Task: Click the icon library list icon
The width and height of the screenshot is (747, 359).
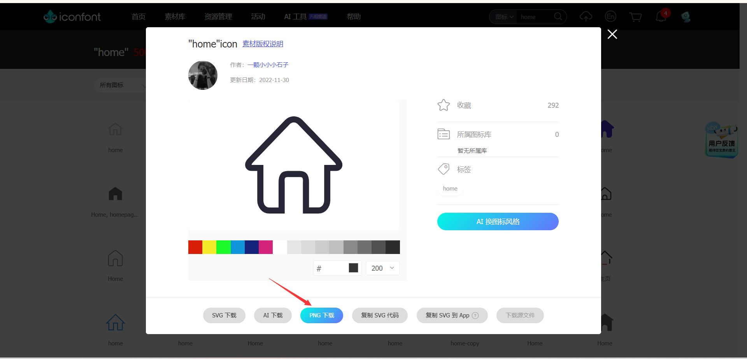Action: [x=444, y=134]
